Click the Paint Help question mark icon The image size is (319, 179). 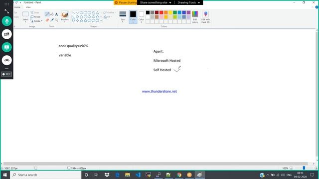[x=317, y=7]
